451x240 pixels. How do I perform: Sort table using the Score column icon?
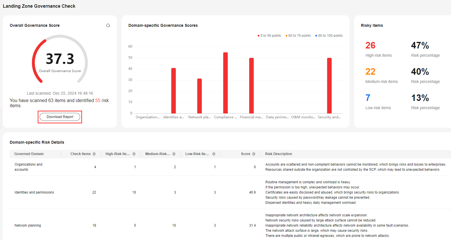[254, 154]
